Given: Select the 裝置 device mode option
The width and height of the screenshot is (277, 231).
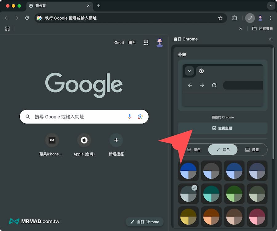Looking at the screenshot, I should [x=252, y=150].
